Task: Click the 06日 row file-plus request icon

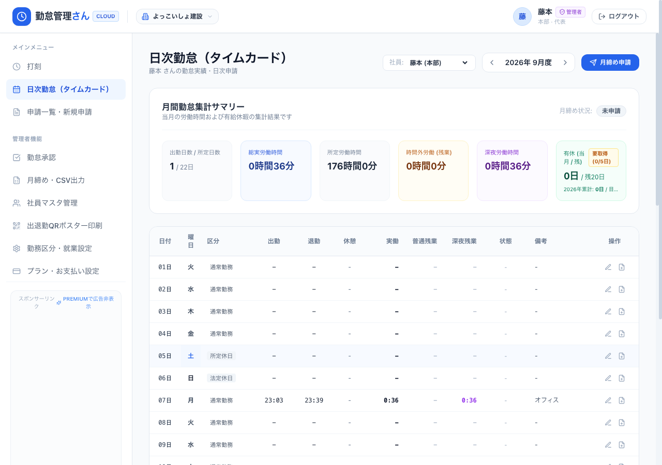Action: point(622,378)
